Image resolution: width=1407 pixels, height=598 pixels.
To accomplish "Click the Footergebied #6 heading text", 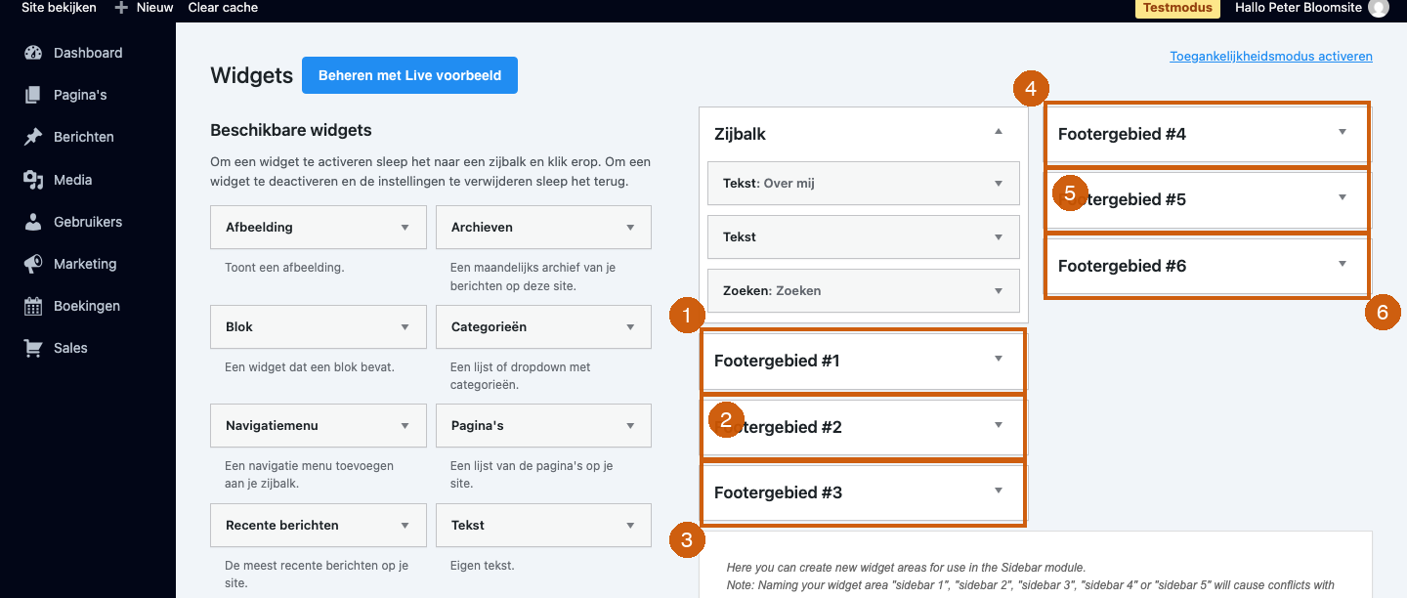I will [x=1122, y=266].
